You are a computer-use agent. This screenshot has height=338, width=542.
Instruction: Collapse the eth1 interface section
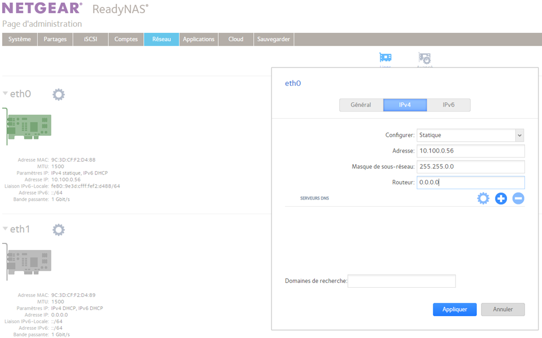click(x=5, y=229)
